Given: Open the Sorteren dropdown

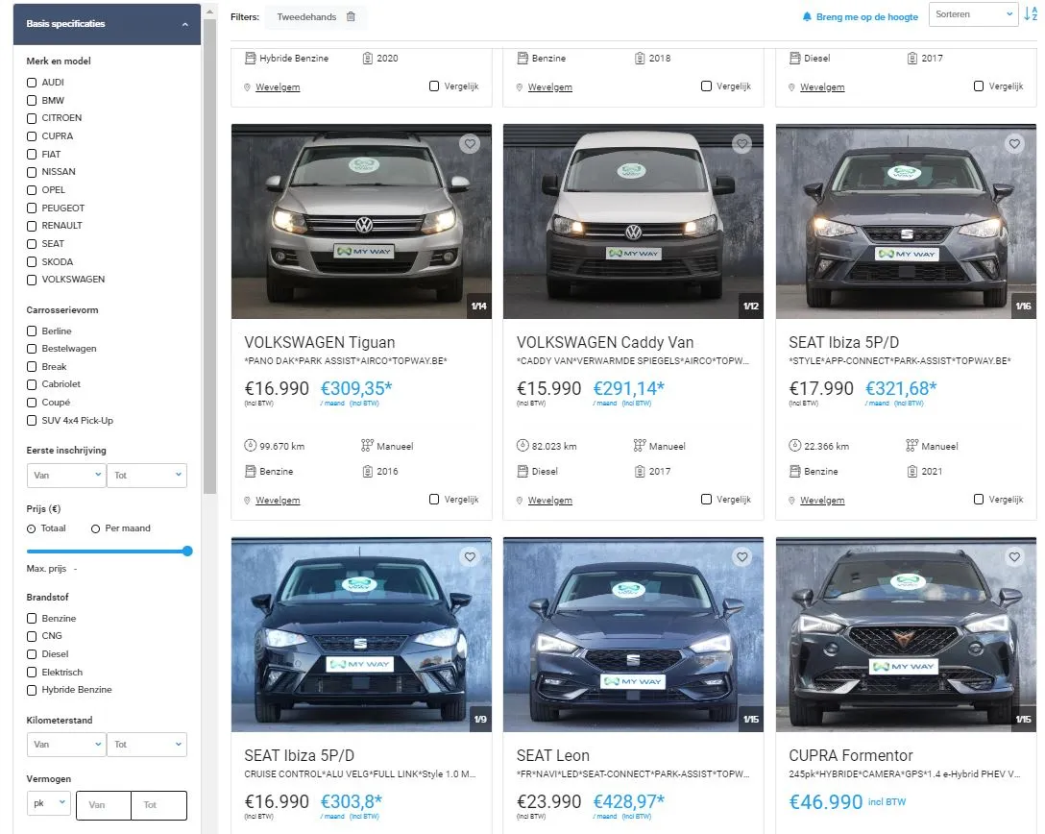Looking at the screenshot, I should tap(972, 14).
